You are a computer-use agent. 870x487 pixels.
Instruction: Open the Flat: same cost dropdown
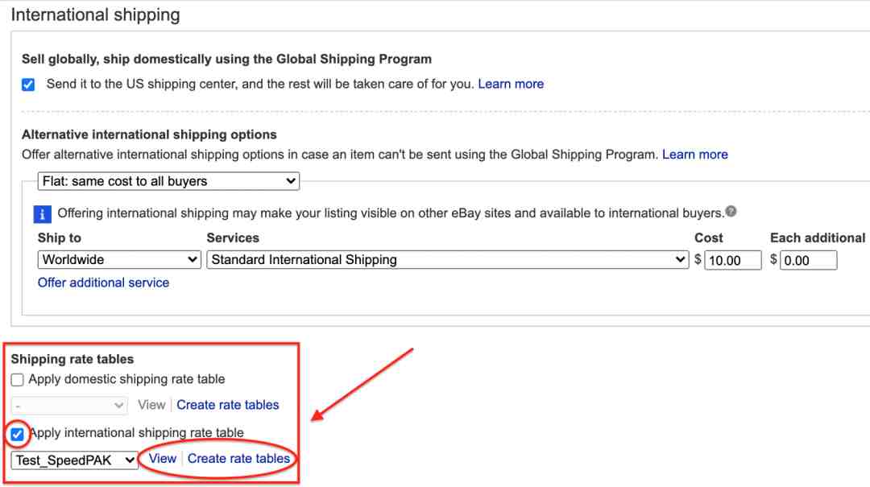tap(168, 181)
